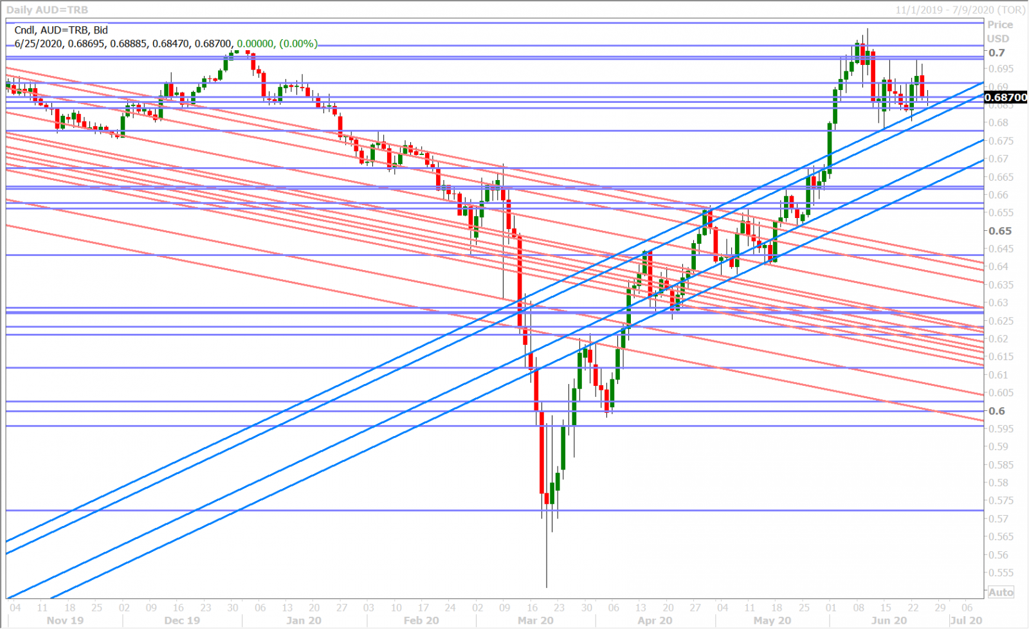
Task: Click 'Jun 20' month label
Action: 889,621
